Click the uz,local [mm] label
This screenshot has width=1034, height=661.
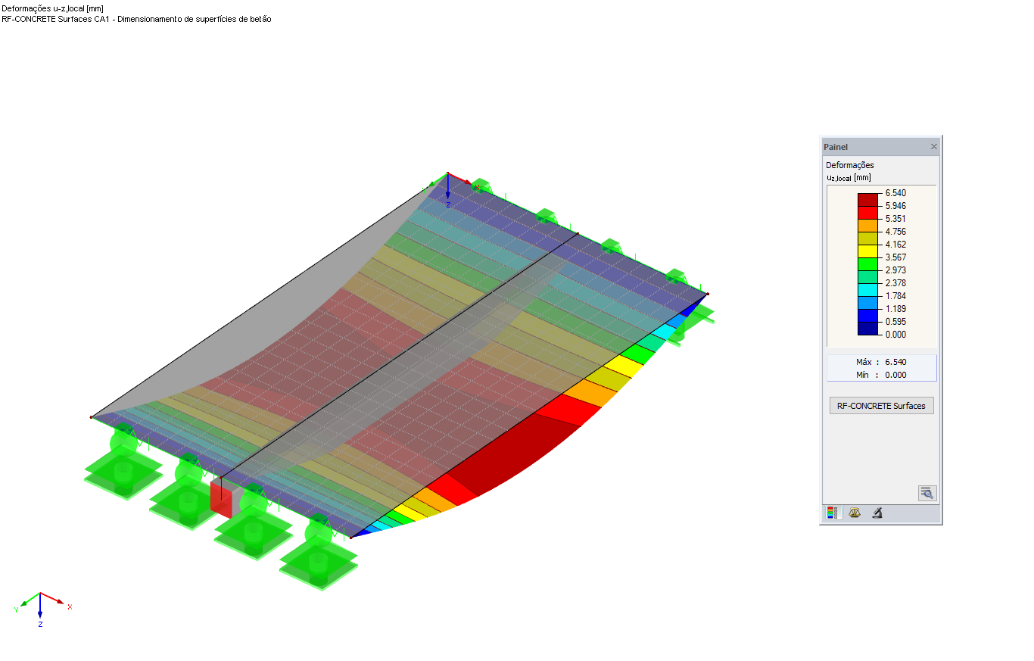pyautogui.click(x=849, y=178)
